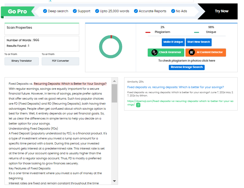
Task: Click '2%' plagiarism percentage
Action: tap(162, 27)
